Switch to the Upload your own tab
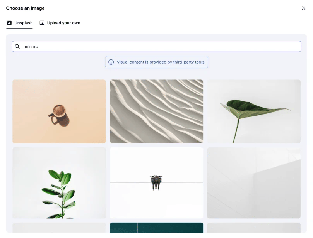The image size is (313, 238). [63, 23]
